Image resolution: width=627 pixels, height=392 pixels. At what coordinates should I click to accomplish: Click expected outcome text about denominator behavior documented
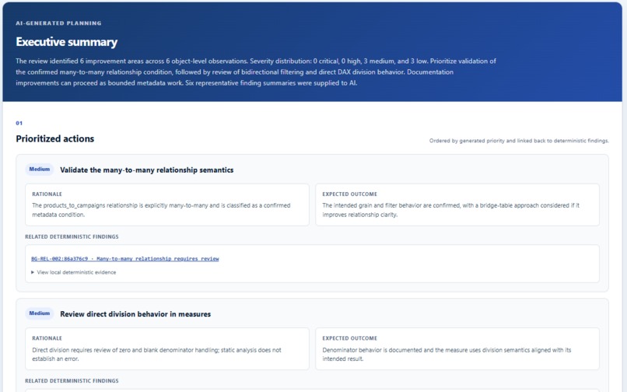tap(447, 355)
